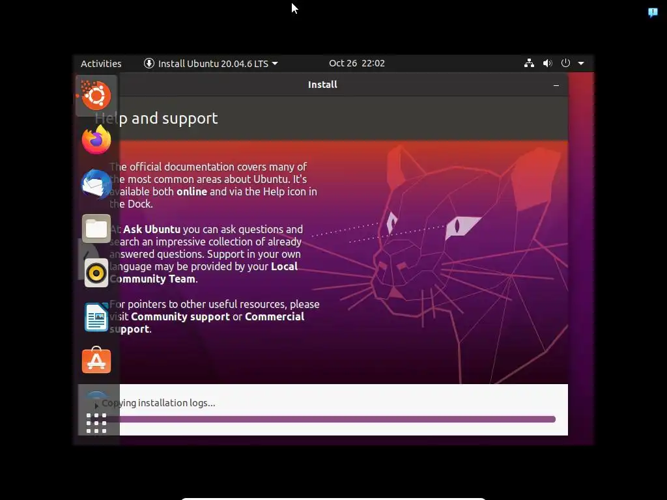The width and height of the screenshot is (667, 500).
Task: Click the power icon in top bar
Action: click(565, 63)
